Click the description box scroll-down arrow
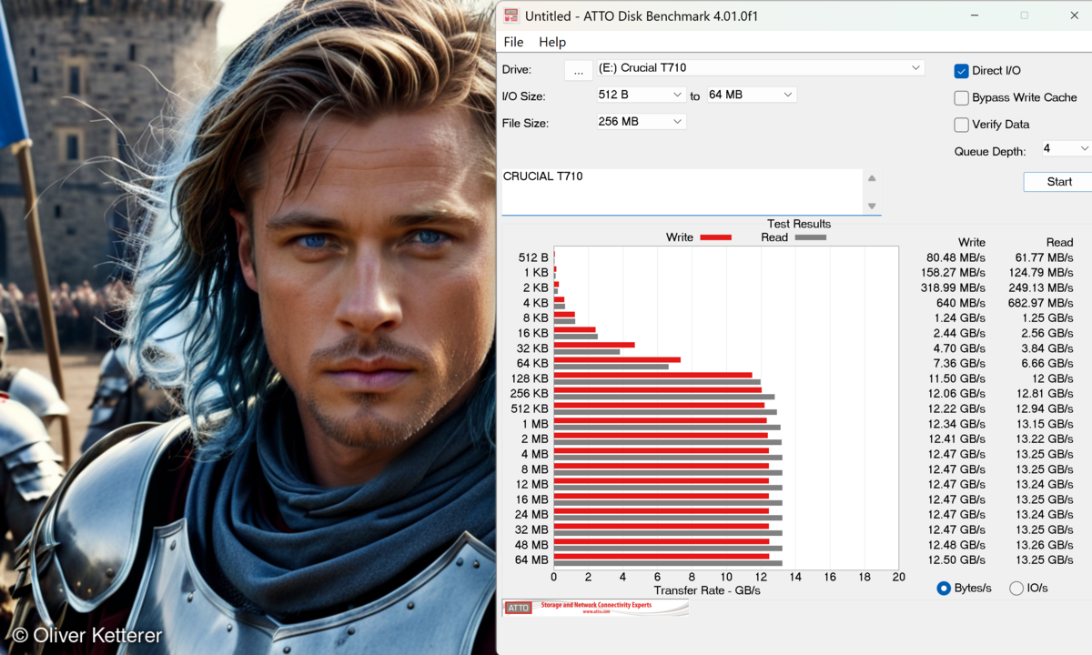The width and height of the screenshot is (1092, 655). click(872, 207)
